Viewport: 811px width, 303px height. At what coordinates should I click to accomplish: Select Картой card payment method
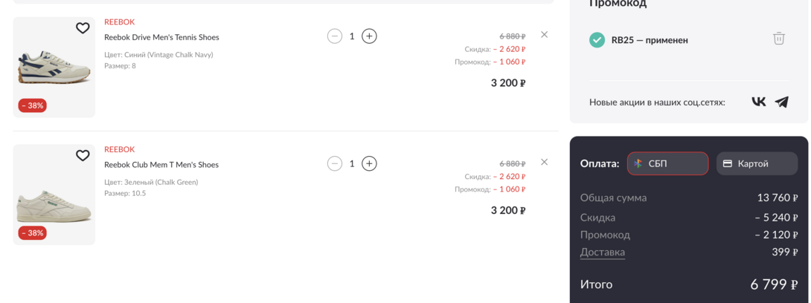[x=756, y=163]
